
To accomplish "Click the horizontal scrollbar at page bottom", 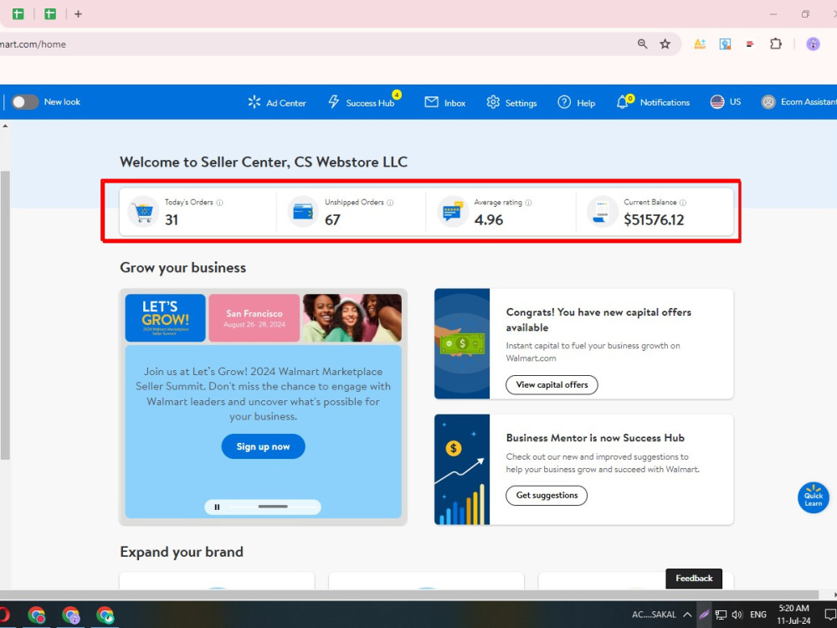I will click(409, 595).
